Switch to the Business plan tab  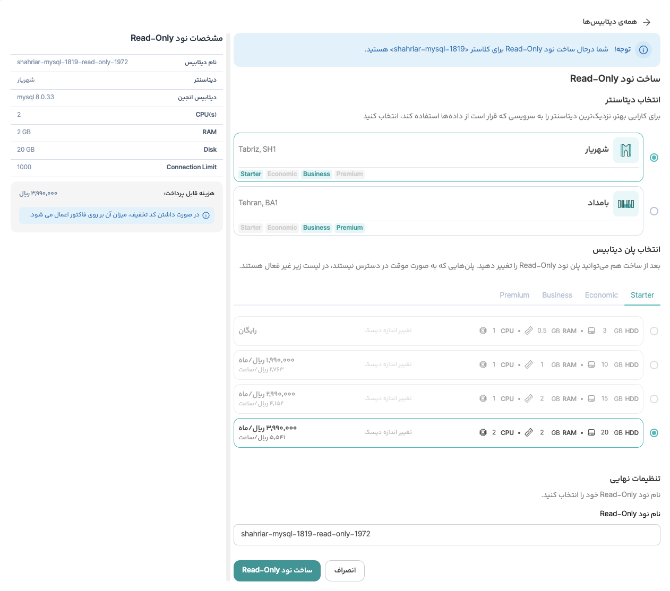(x=557, y=295)
